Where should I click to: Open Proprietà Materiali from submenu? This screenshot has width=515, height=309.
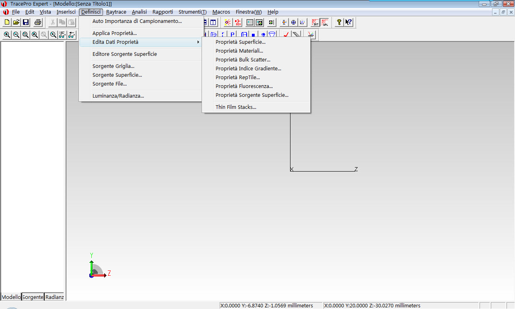[256, 51]
